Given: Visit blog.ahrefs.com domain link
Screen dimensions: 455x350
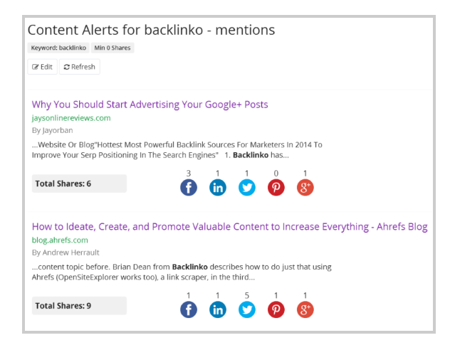Looking at the screenshot, I should tap(60, 240).
